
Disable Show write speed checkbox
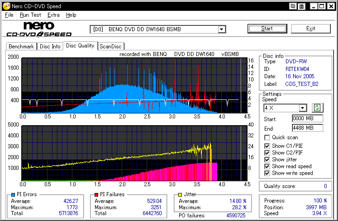[x=267, y=173]
